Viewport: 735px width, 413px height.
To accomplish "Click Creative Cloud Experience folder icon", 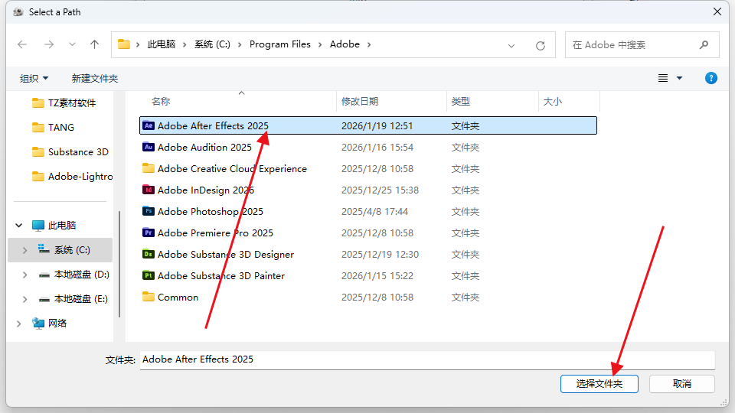I will click(x=149, y=168).
